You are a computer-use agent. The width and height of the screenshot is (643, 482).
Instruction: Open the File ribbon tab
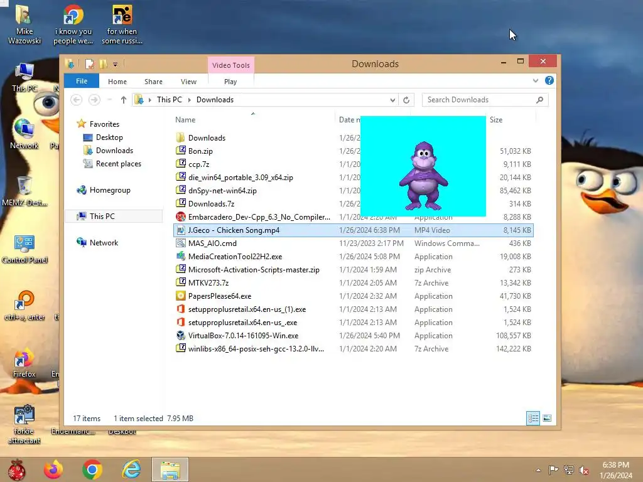(82, 81)
